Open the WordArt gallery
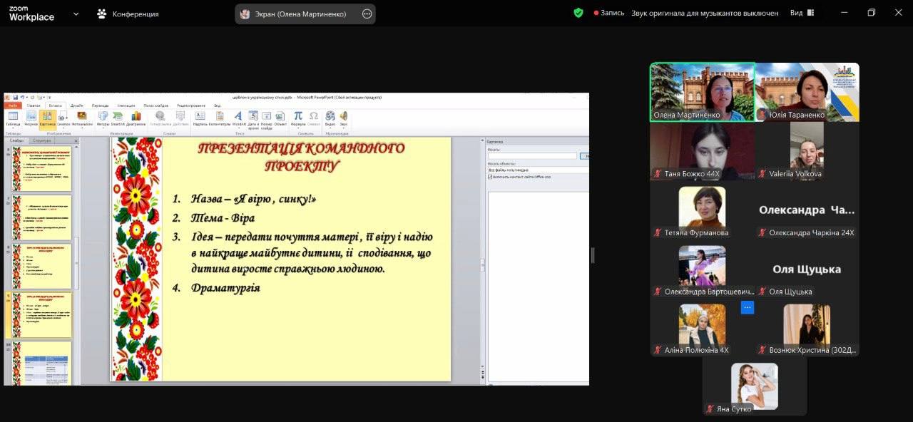Screen dimensions: 913x422 (x=238, y=118)
